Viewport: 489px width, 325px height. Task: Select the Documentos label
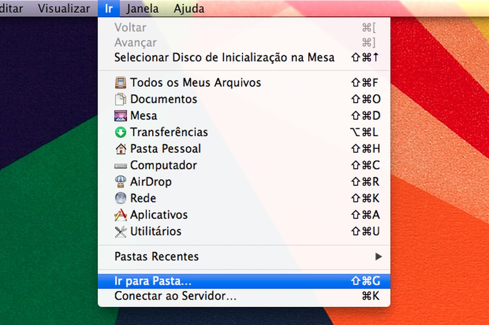(x=163, y=99)
